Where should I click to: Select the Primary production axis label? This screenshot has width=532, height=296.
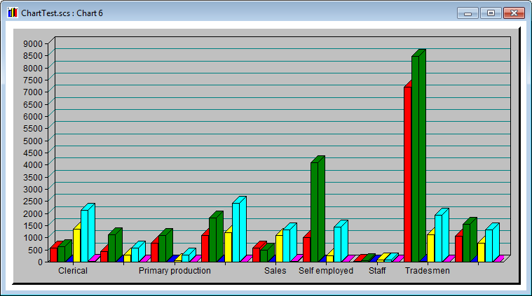click(x=175, y=271)
